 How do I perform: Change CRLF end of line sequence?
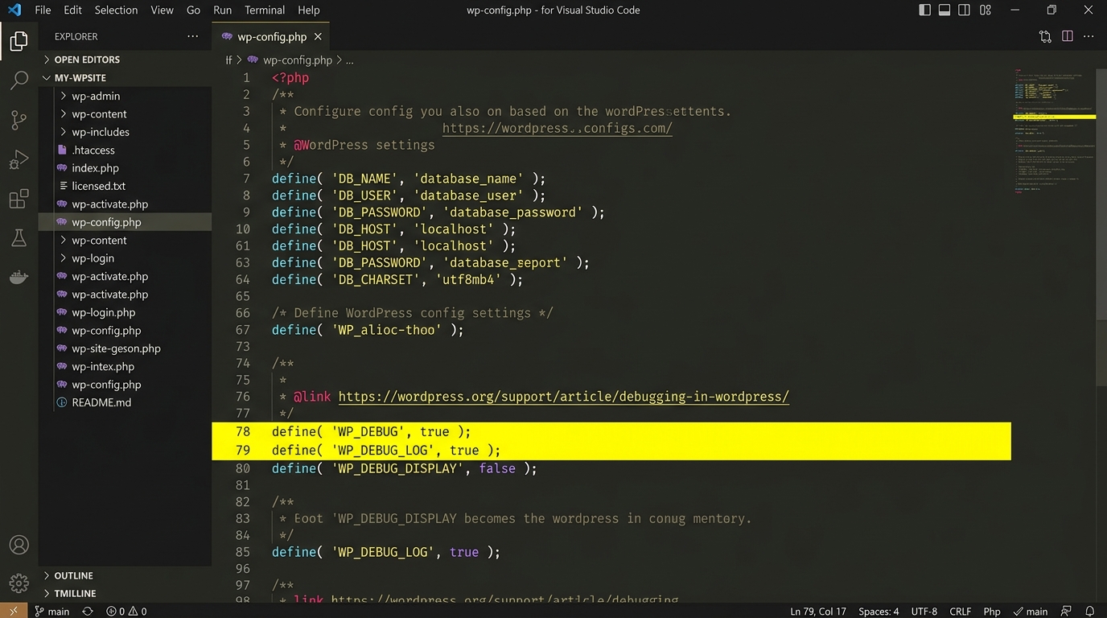coord(961,611)
